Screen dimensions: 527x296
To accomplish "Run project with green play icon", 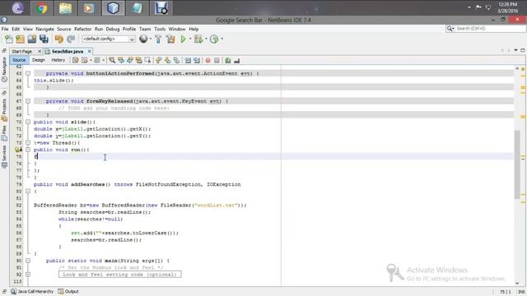I will pos(183,39).
